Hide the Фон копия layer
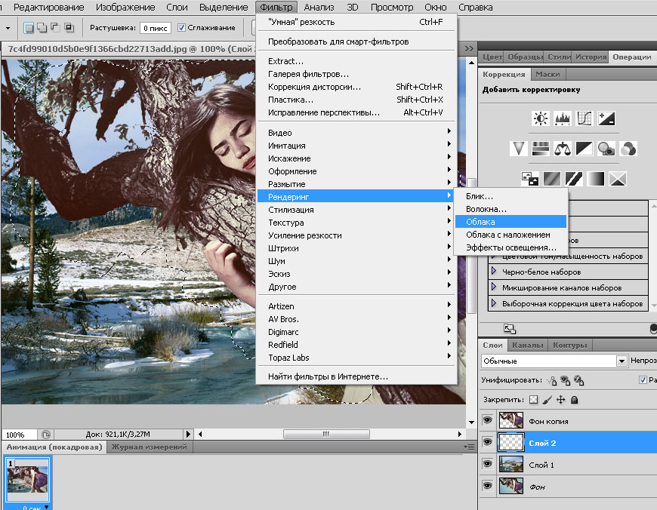Viewport: 657px width, 510px height. [x=487, y=420]
